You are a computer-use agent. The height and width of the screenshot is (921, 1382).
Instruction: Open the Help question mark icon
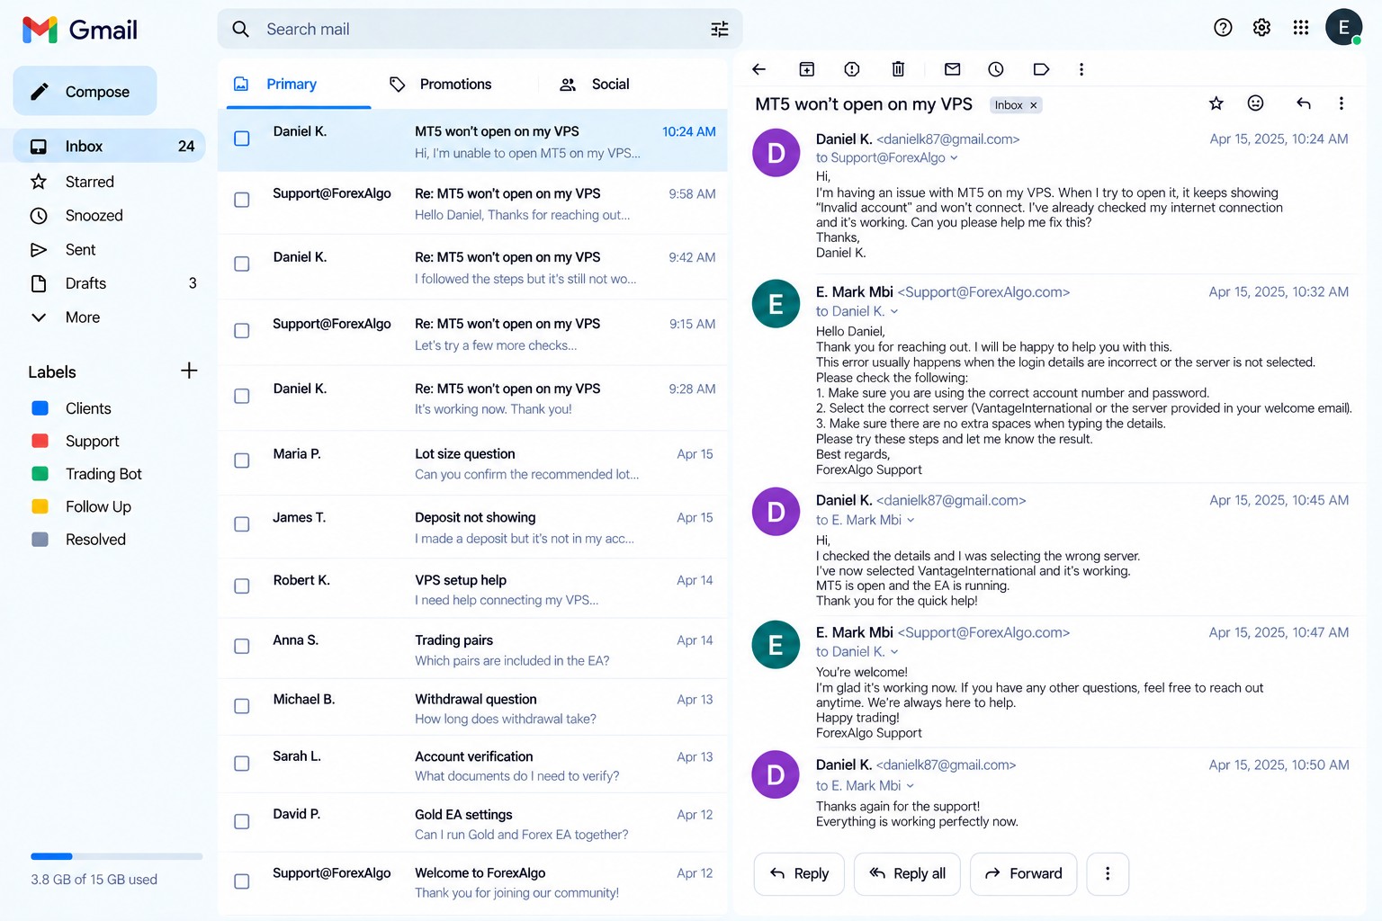(1223, 28)
